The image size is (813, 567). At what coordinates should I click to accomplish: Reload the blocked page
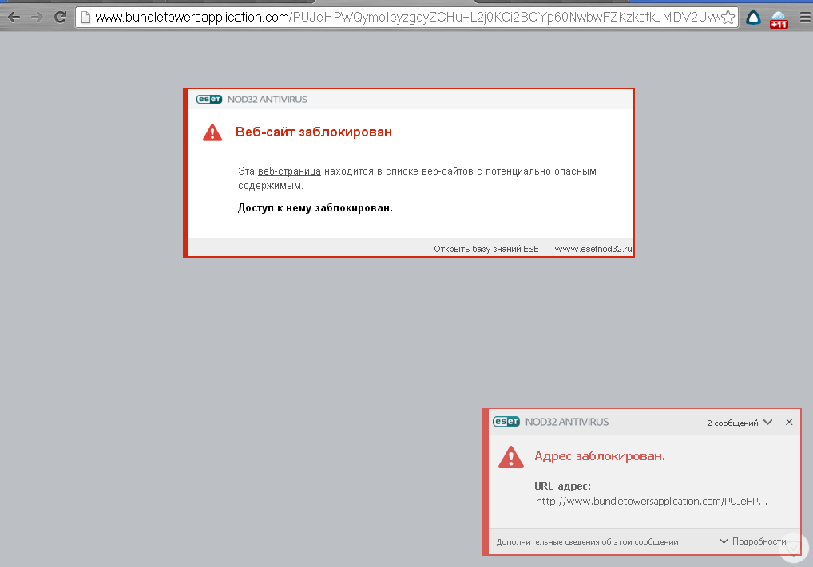coord(60,17)
